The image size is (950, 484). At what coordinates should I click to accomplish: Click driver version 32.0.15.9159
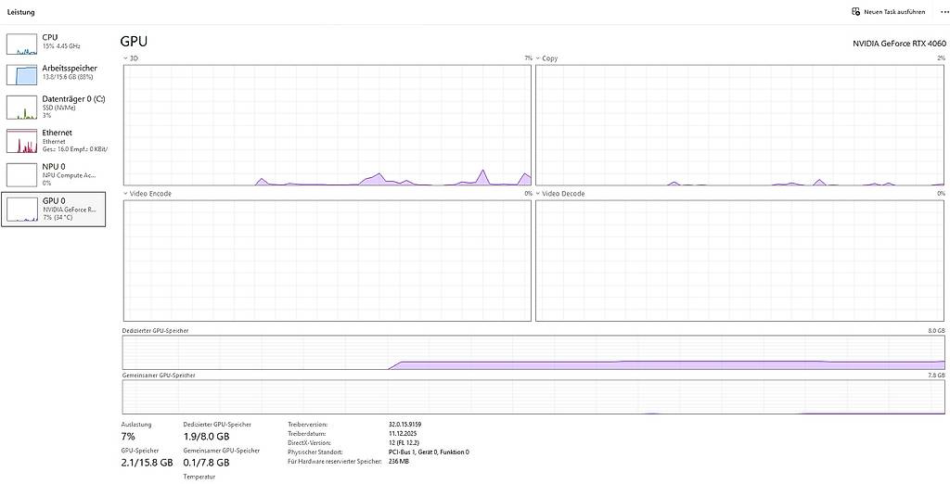[x=404, y=425]
